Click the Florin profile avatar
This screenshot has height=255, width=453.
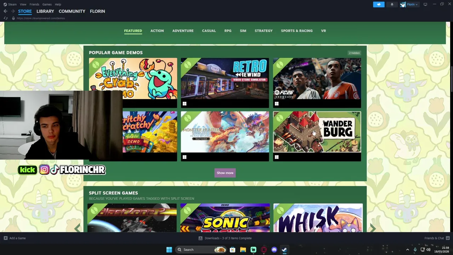coord(403,4)
